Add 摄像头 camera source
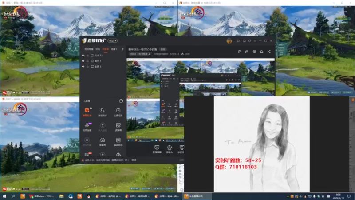 tap(170, 149)
